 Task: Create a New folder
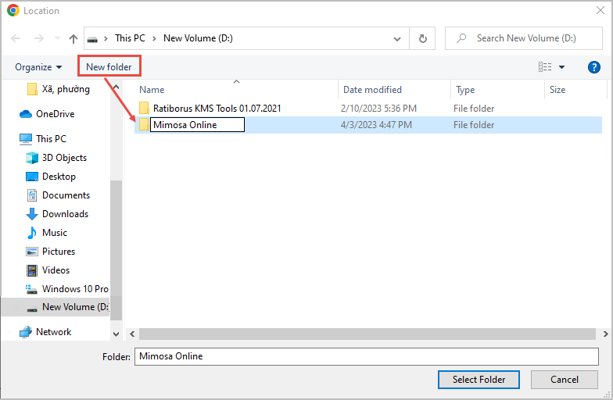[109, 67]
